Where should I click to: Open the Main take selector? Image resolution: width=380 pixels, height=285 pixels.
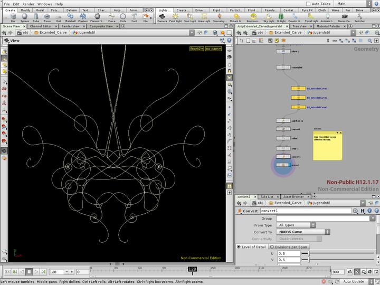(x=353, y=4)
